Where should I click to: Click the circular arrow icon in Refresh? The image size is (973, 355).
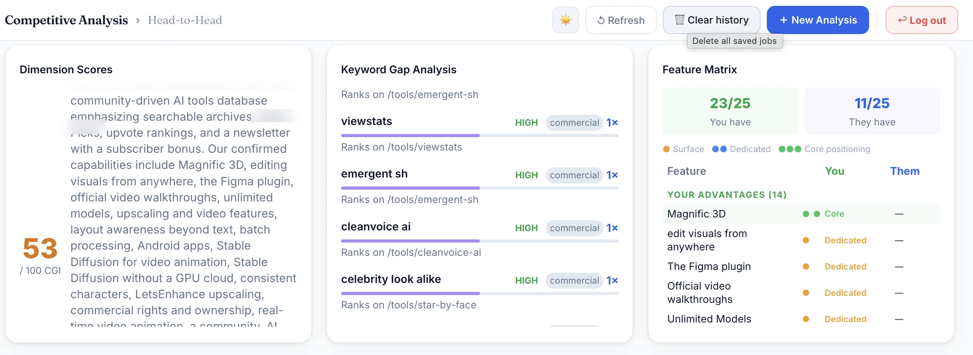(x=601, y=20)
